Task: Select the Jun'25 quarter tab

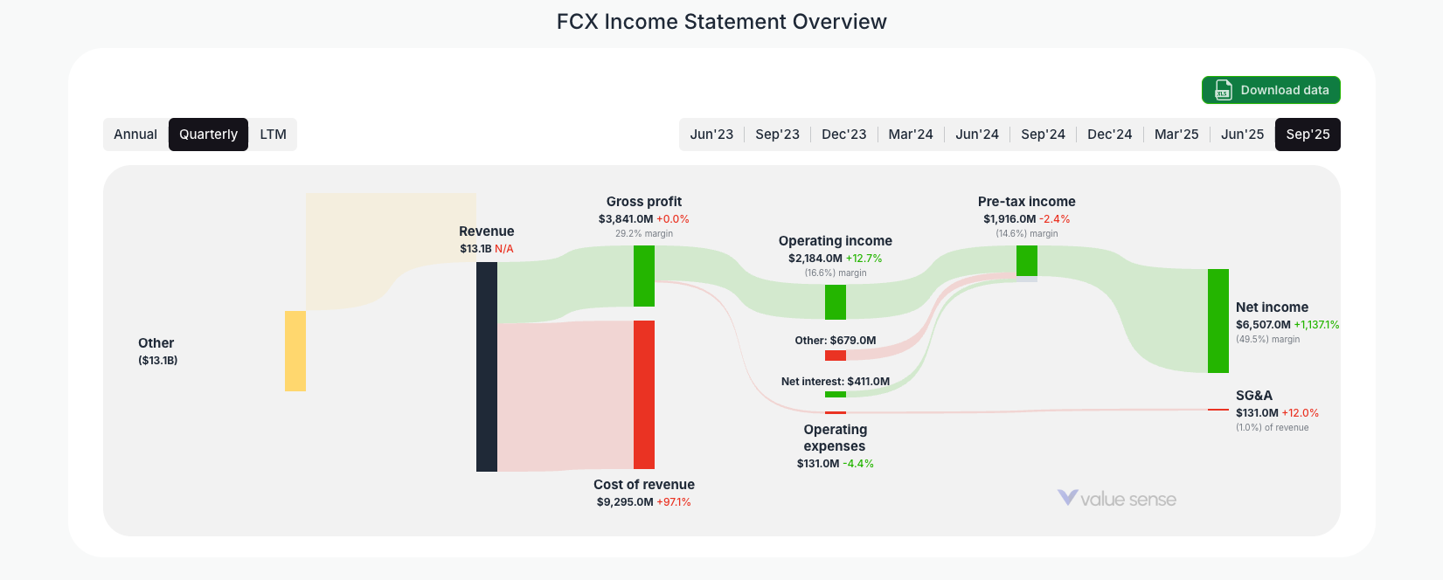Action: tap(1242, 134)
